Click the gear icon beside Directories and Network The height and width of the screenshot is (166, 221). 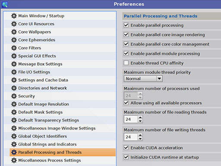click(x=14, y=88)
